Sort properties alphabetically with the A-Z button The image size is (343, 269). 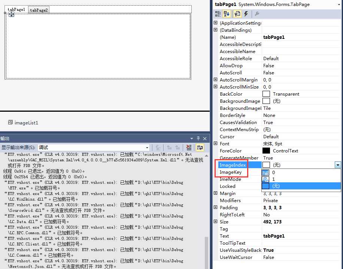pos(227,14)
